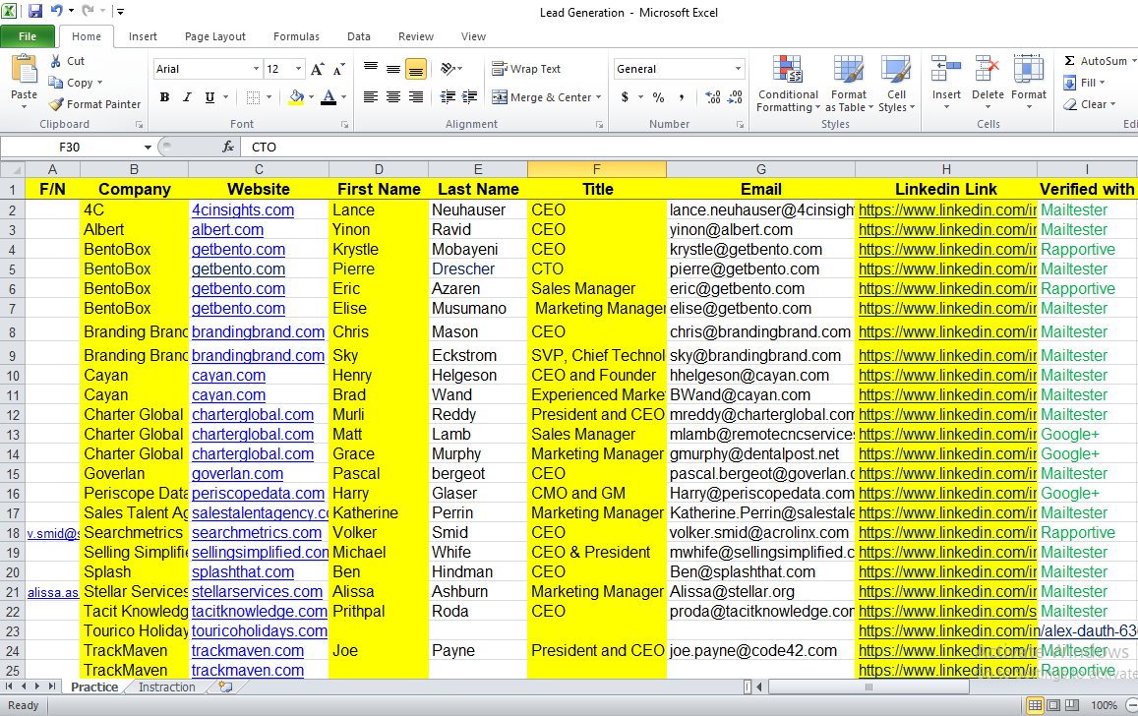Open the File tab
Viewport: 1138px width, 716px height.
click(28, 36)
